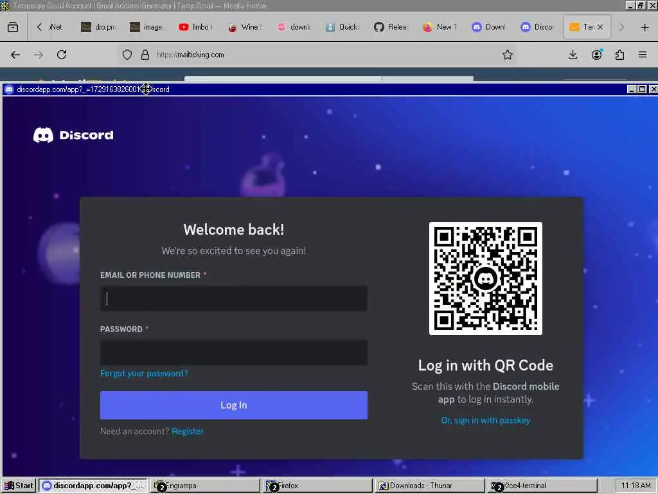This screenshot has width=658, height=494.
Task: Click the QR code image for mobile login
Action: [x=486, y=279]
